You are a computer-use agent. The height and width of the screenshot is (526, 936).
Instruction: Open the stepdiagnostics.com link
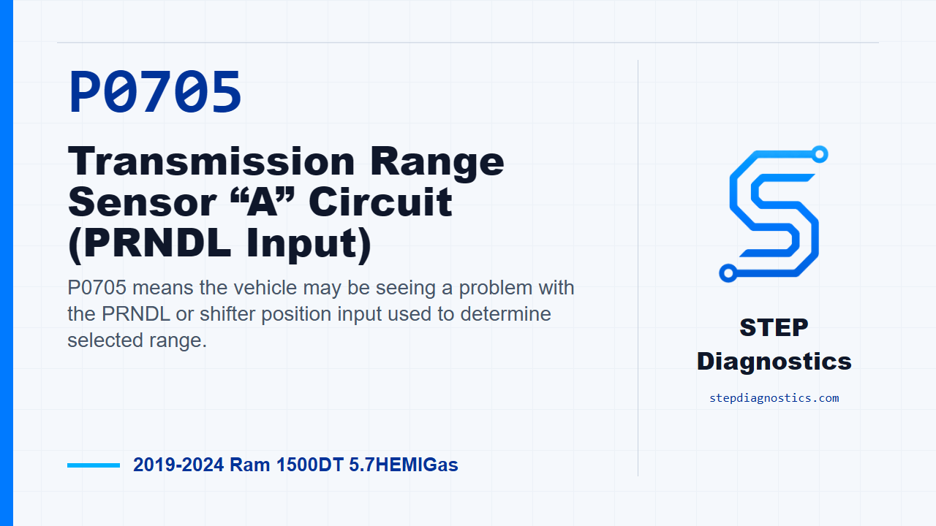[774, 398]
